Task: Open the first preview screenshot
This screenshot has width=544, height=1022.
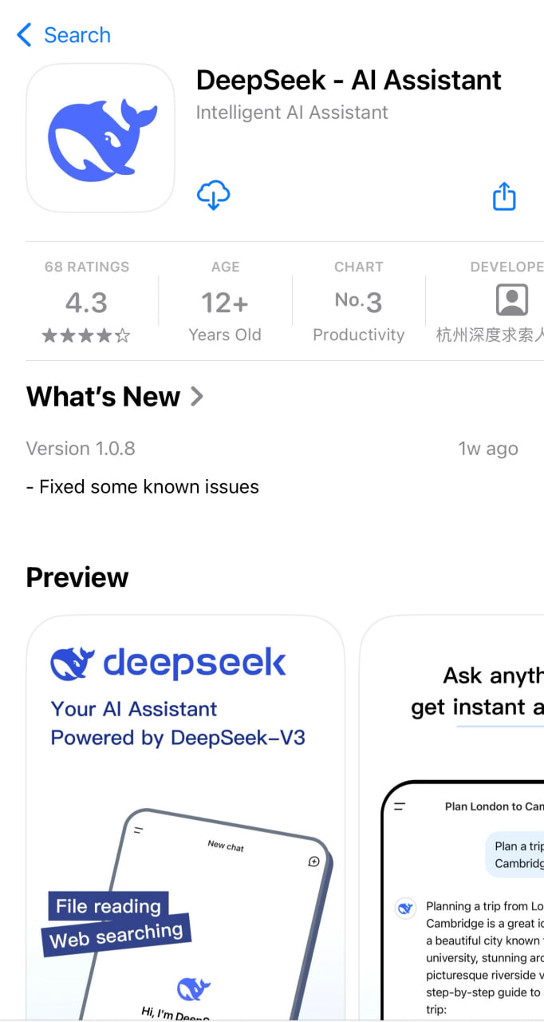Action: [x=185, y=814]
